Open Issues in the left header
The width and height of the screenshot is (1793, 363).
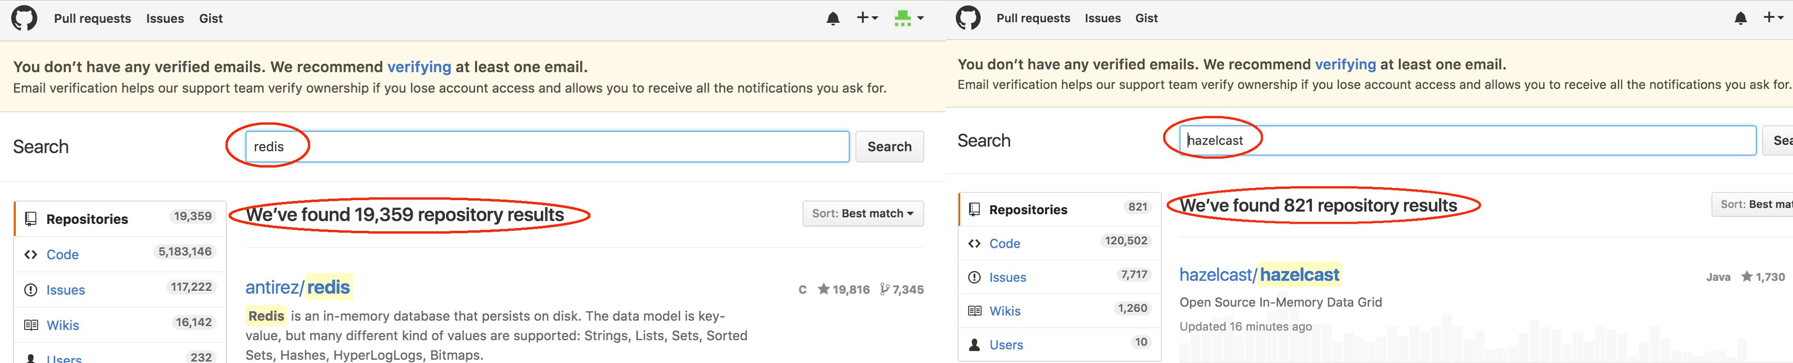(165, 19)
